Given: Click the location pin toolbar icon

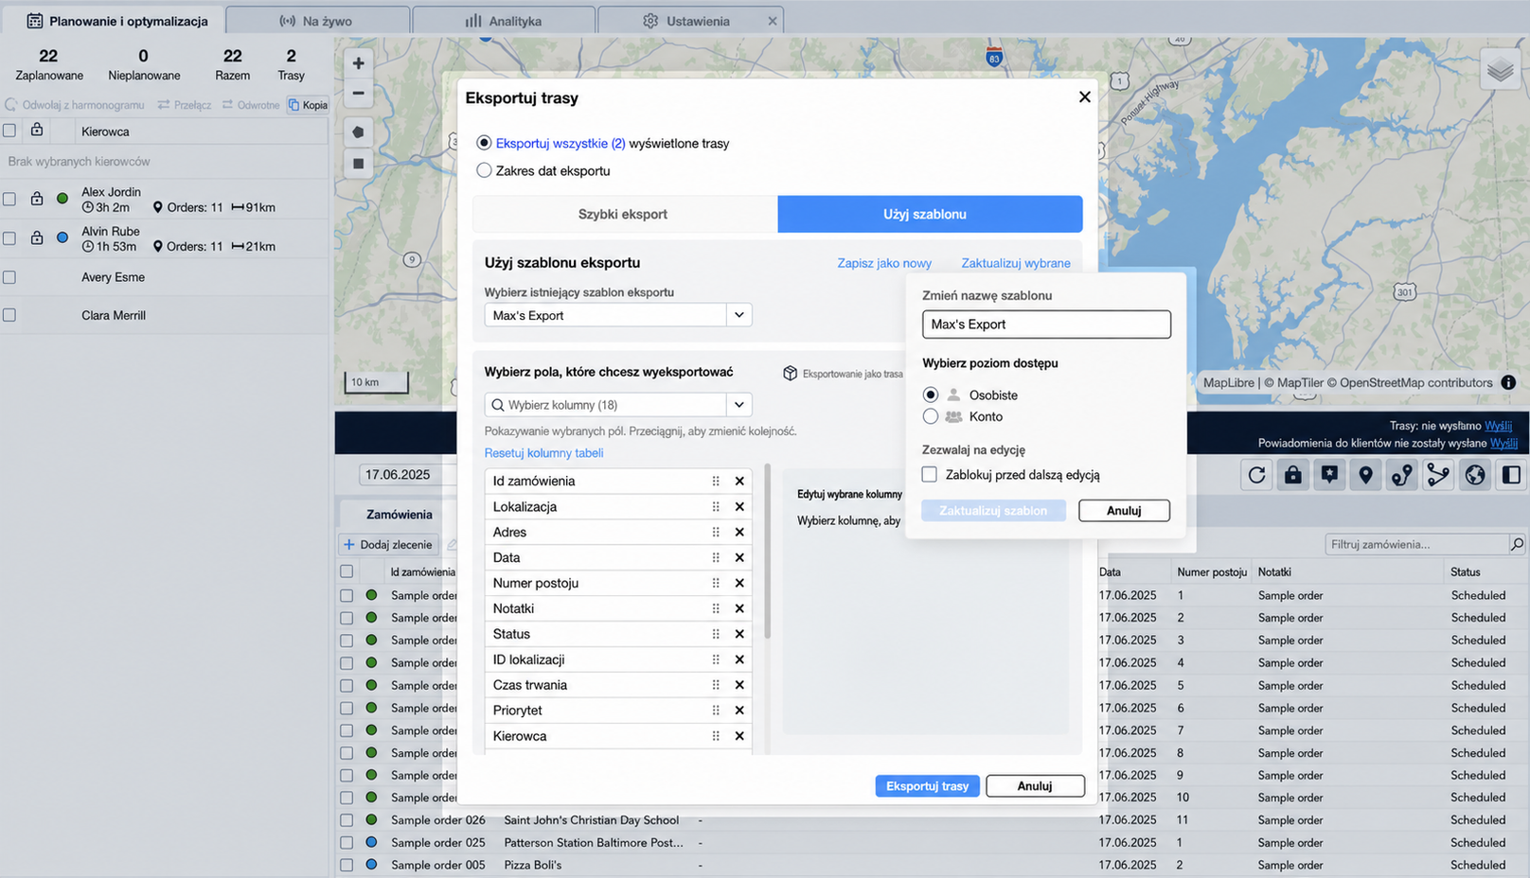Looking at the screenshot, I should [x=1365, y=475].
